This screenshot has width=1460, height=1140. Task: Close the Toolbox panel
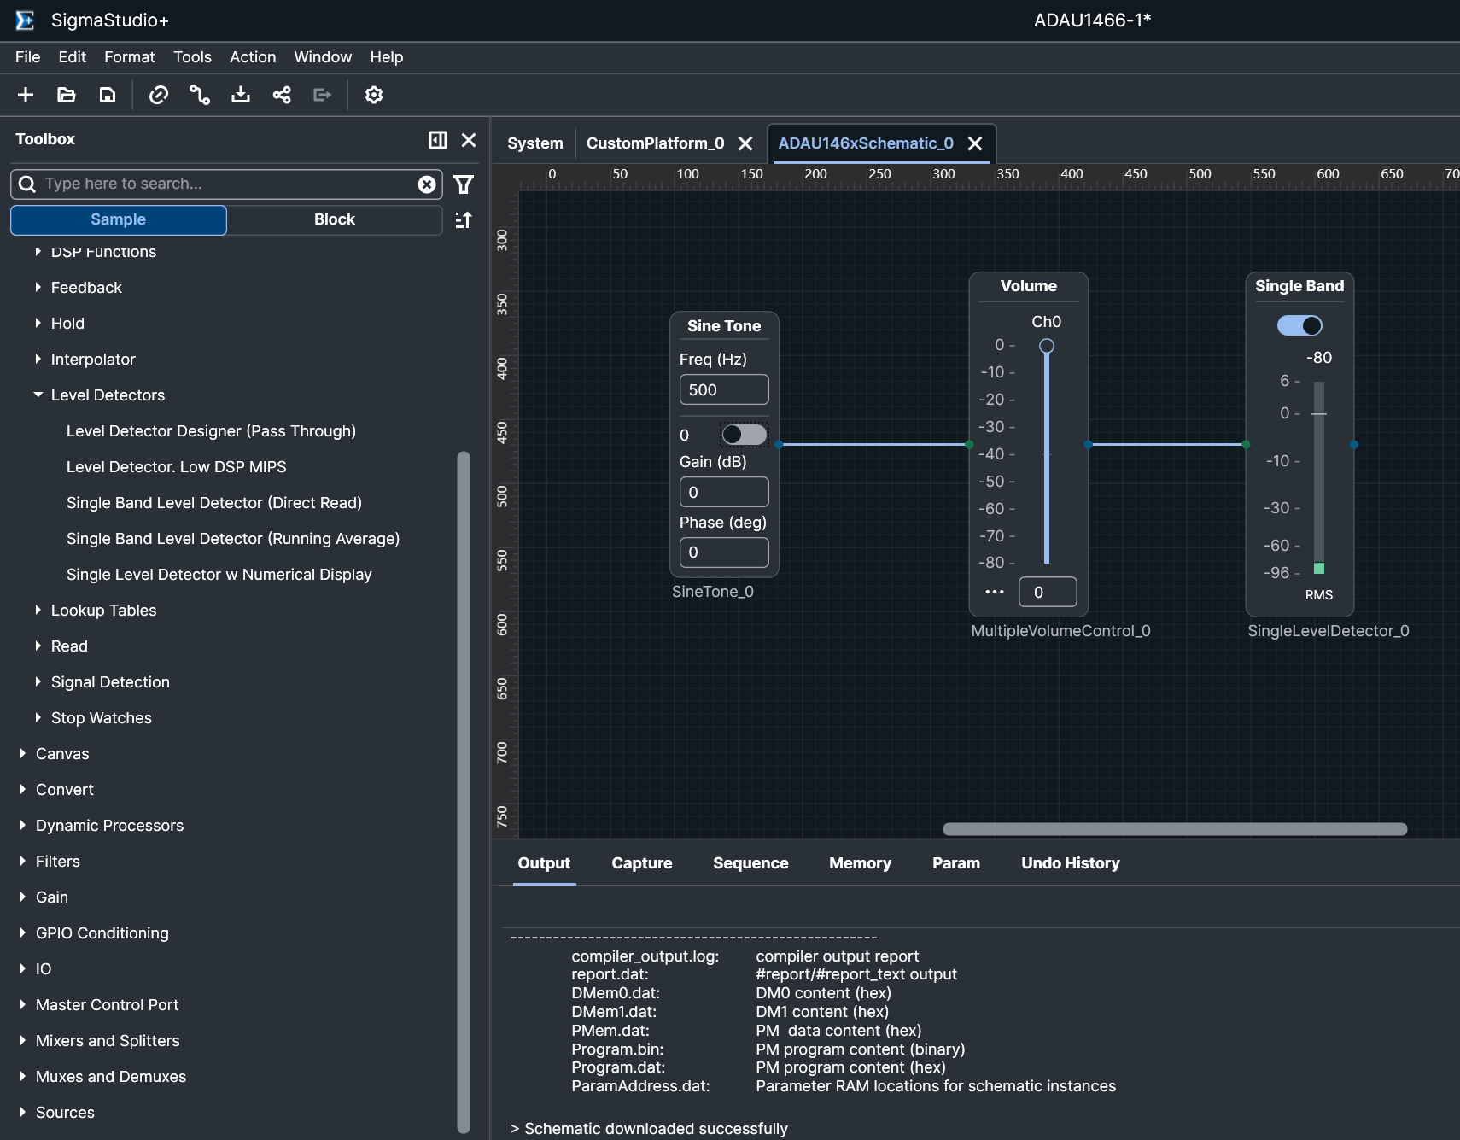(469, 140)
